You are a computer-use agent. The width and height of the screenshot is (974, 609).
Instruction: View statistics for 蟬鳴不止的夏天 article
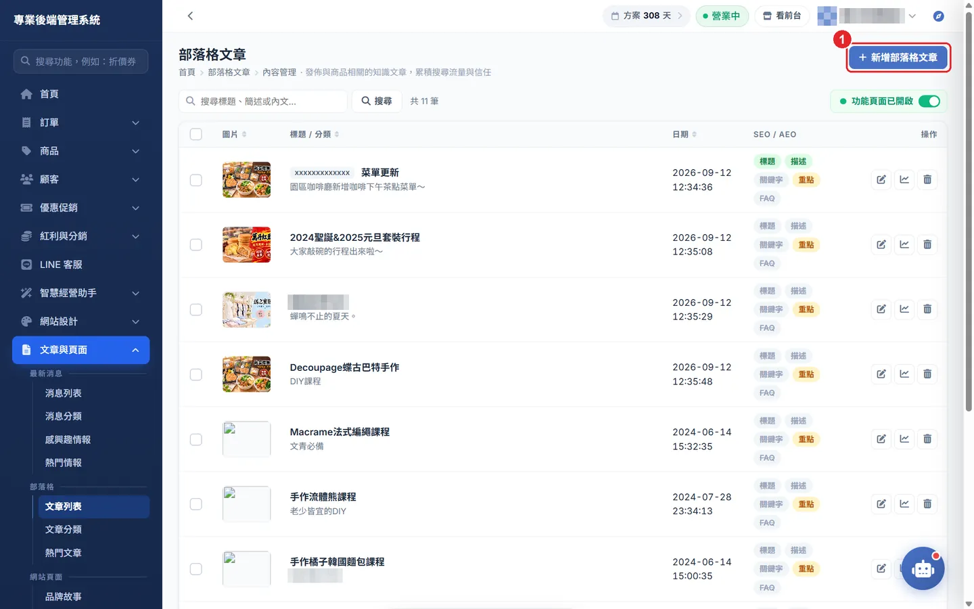904,309
